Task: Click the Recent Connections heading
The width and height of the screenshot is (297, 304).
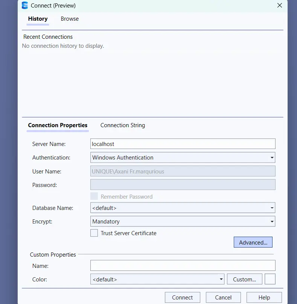Action: (x=48, y=37)
